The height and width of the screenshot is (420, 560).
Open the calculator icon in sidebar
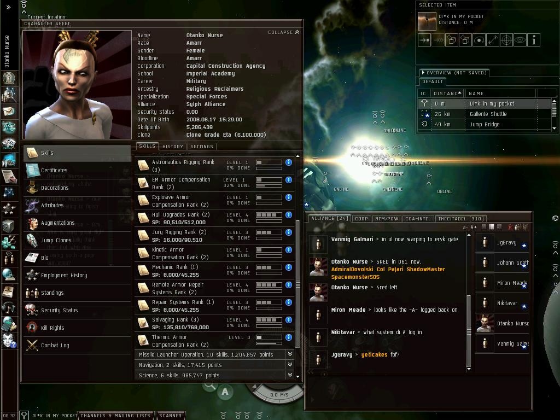pyautogui.click(x=9, y=324)
